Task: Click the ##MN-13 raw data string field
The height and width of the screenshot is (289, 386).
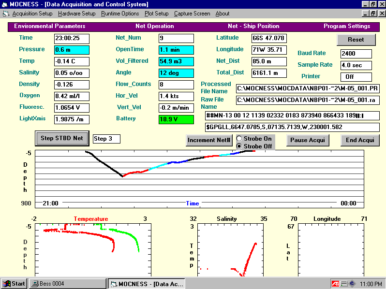Action: (x=292, y=116)
